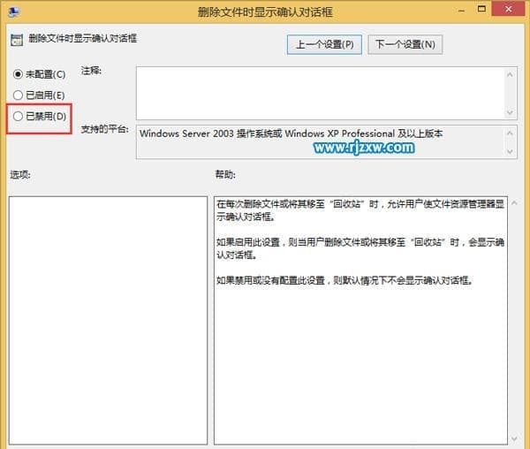Click the help paragraph starting 如果禁用或没有配置

point(344,280)
